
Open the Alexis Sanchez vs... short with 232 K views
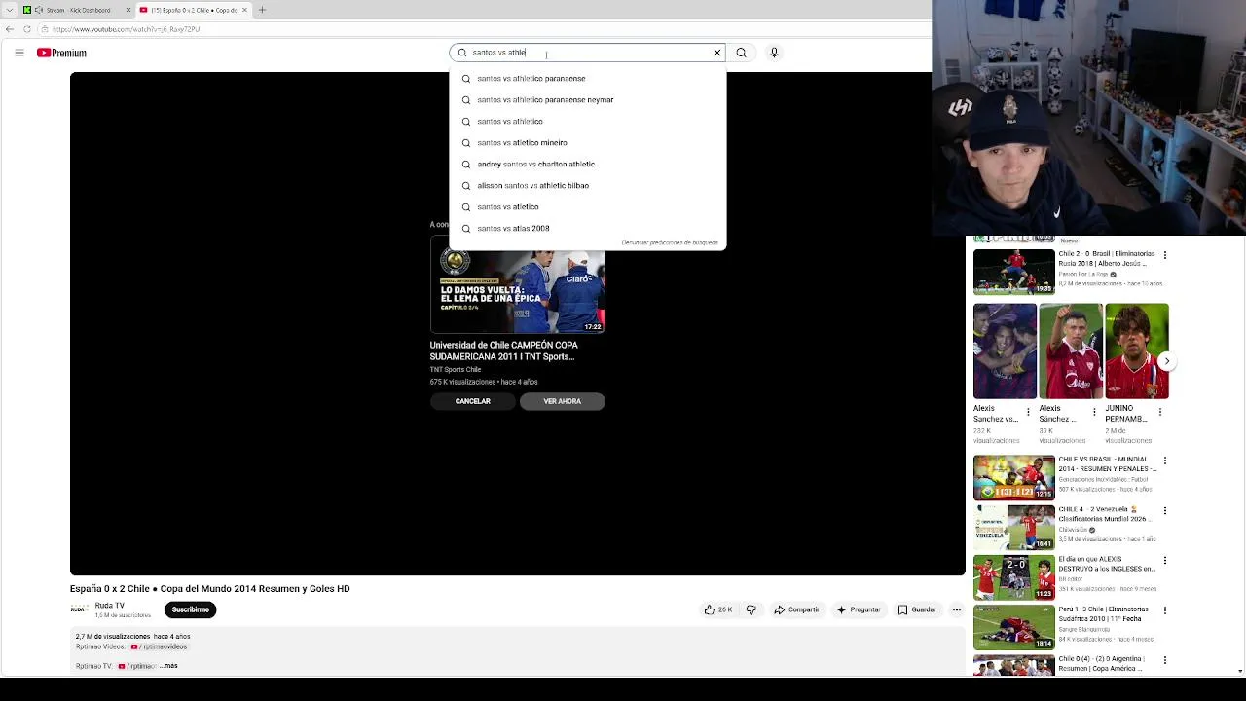[1005, 350]
